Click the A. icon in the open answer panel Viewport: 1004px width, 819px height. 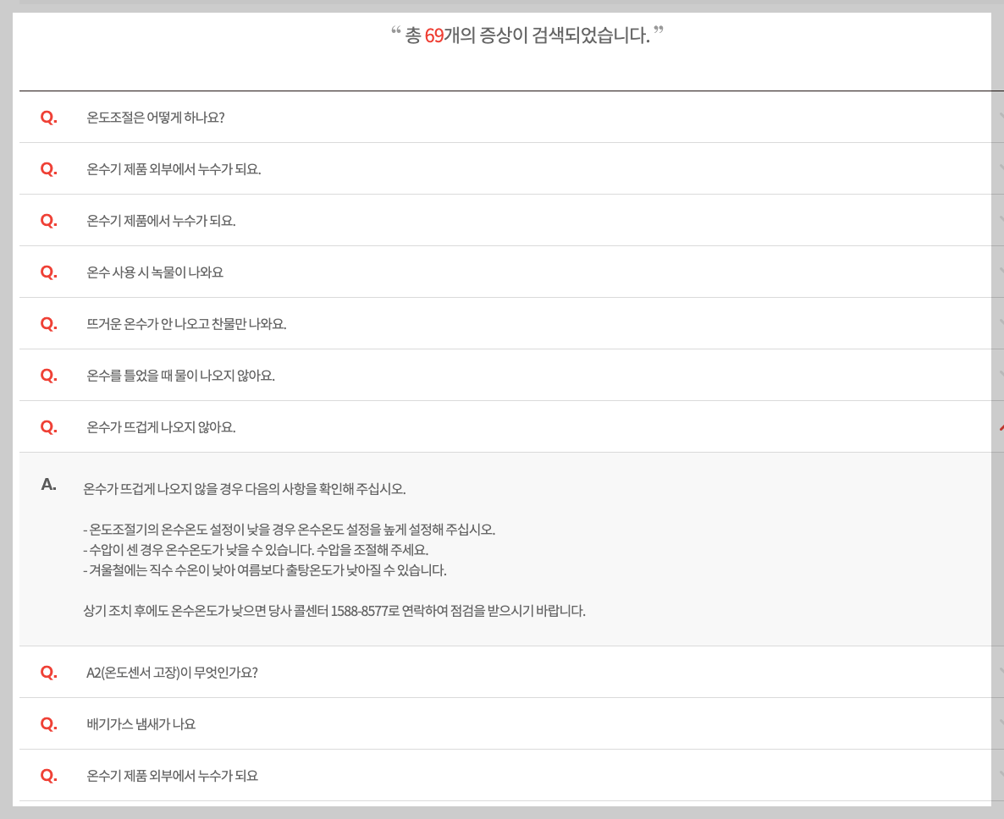[x=48, y=485]
